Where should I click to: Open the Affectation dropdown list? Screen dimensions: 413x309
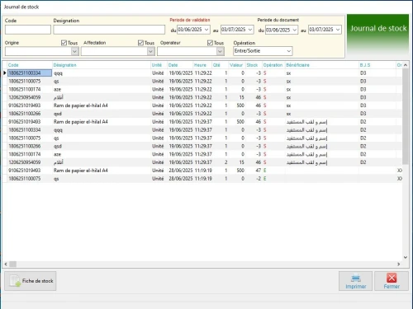(x=150, y=51)
